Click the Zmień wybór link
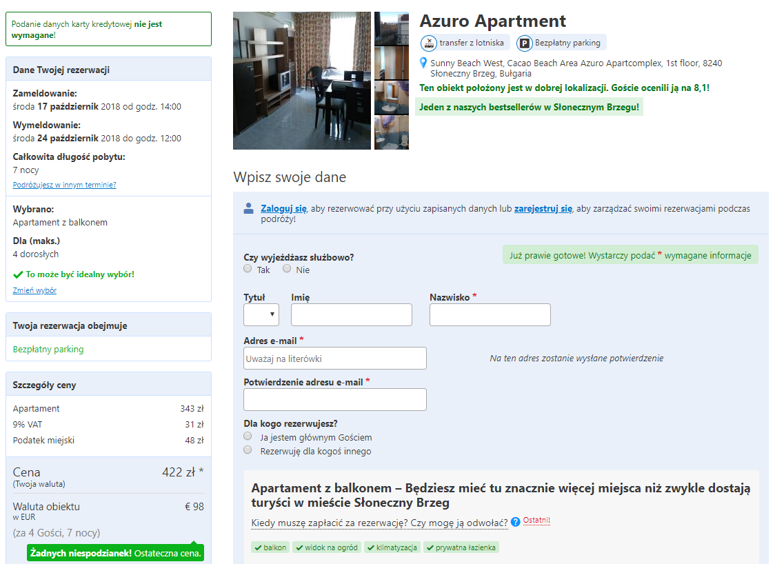 [34, 290]
